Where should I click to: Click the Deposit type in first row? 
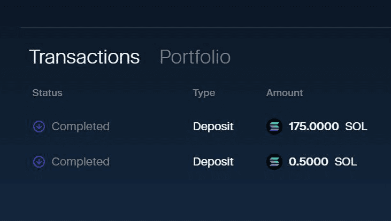coord(213,127)
